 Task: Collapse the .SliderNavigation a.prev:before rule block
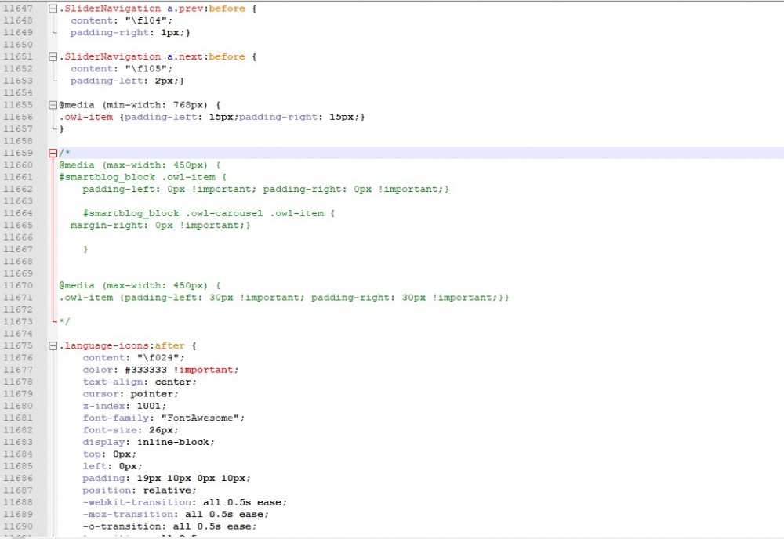(x=51, y=8)
